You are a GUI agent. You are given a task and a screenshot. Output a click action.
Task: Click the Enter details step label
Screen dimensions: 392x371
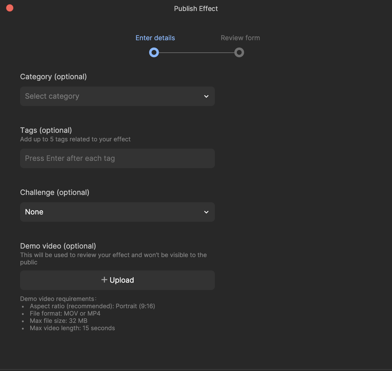tap(155, 38)
